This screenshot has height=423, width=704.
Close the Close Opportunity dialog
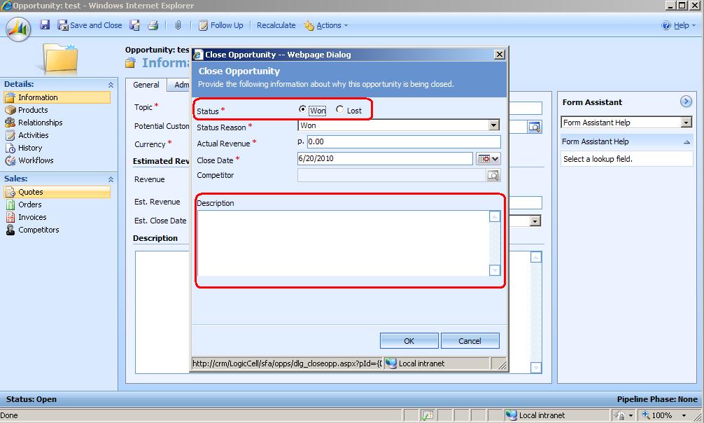point(499,55)
